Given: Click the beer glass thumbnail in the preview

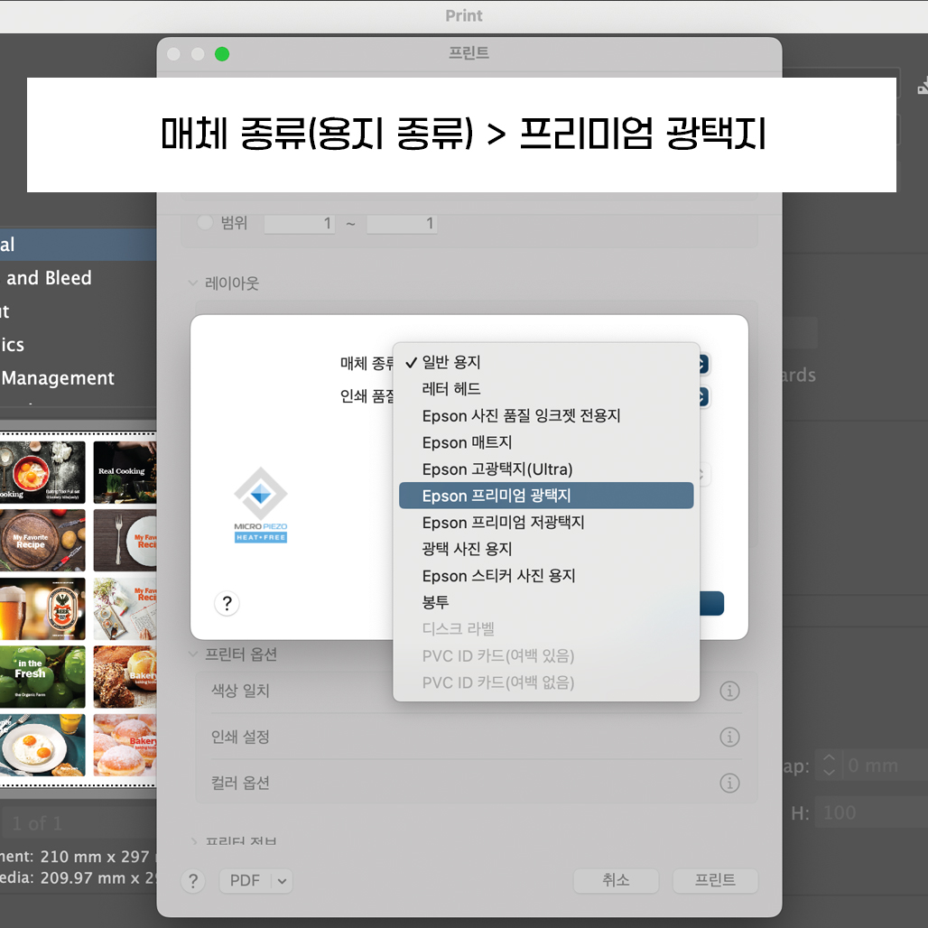Looking at the screenshot, I should click(42, 608).
